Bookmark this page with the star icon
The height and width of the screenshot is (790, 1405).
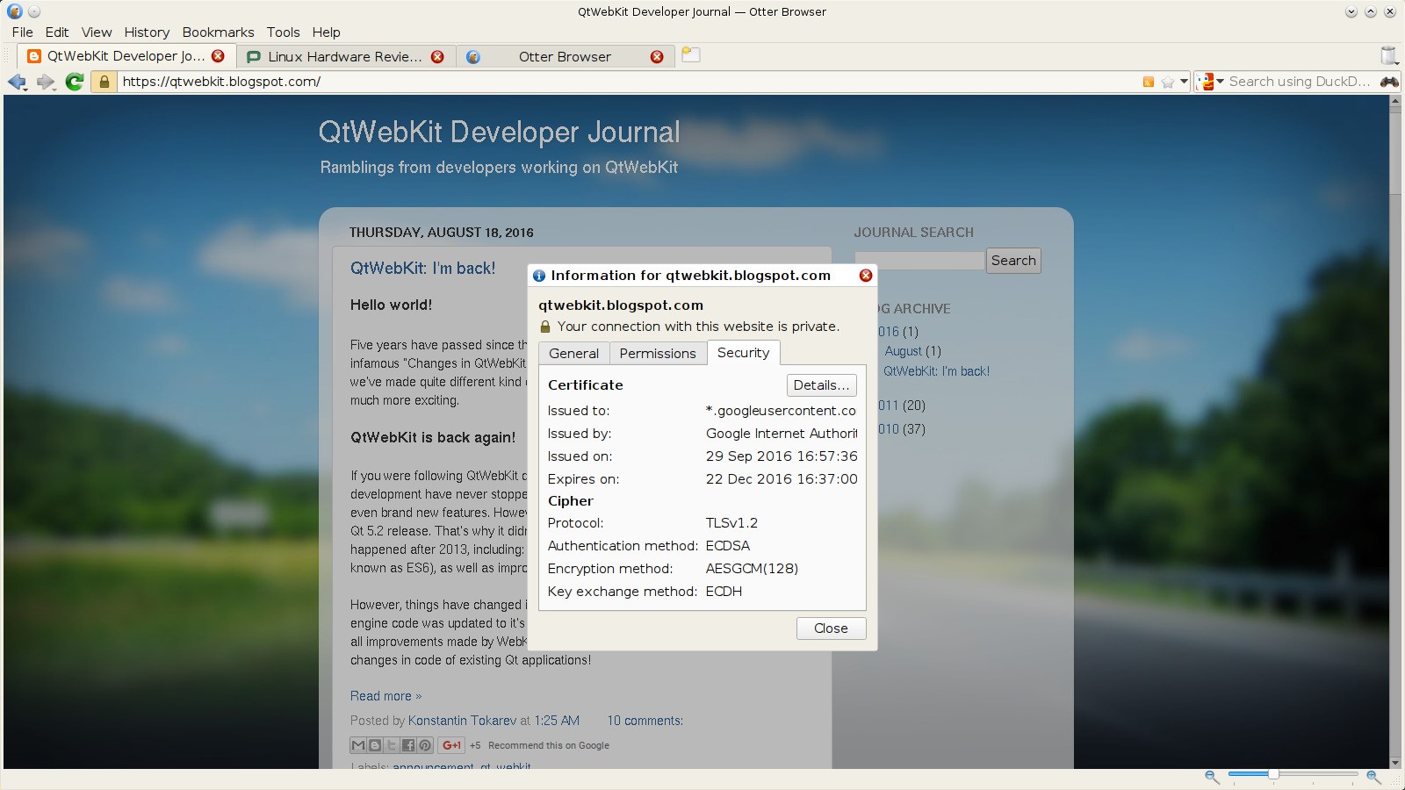point(1167,82)
